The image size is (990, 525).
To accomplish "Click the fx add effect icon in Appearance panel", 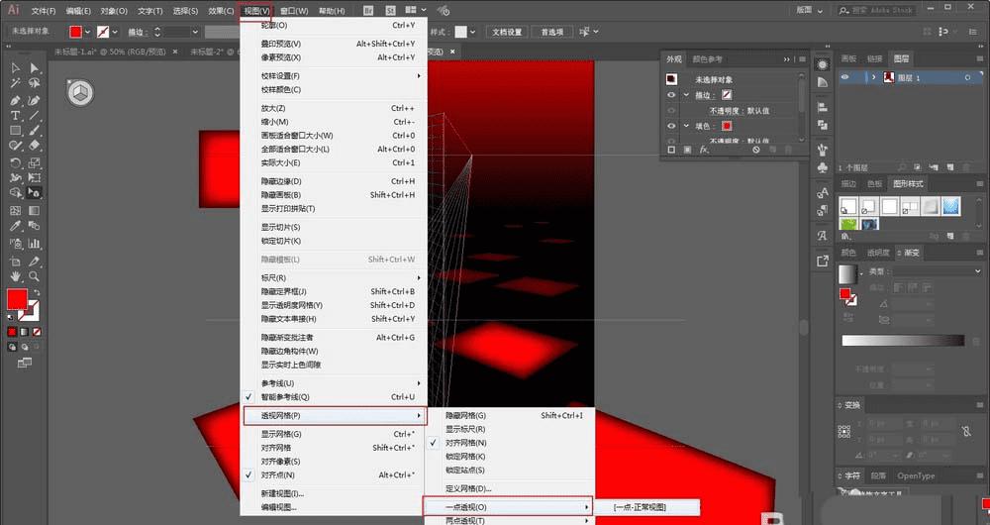I will [x=703, y=150].
